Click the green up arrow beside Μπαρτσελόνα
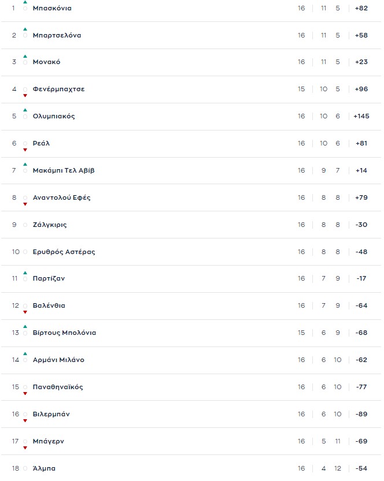This screenshot has width=384, height=481. click(x=25, y=29)
